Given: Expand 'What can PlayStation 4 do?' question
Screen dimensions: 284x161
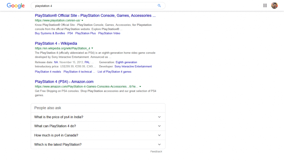Looking at the screenshot, I should (98, 126).
